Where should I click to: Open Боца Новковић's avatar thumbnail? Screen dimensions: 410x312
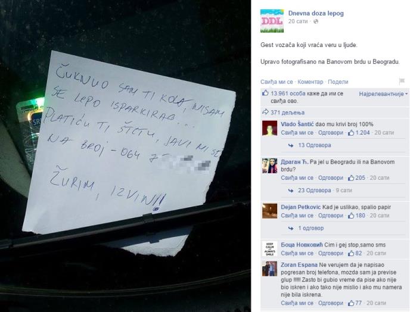click(269, 249)
